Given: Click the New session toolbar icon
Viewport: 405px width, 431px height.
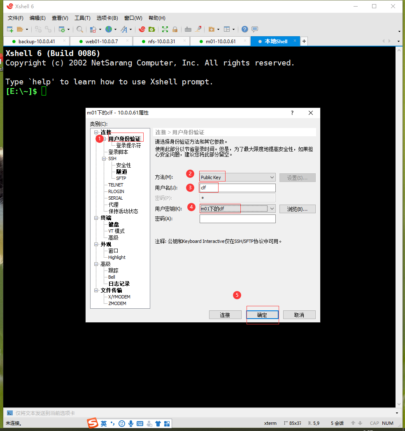Looking at the screenshot, I should coord(10,29).
